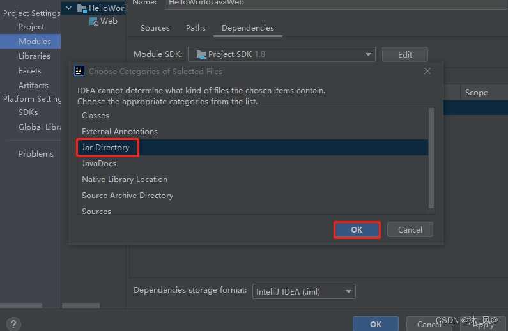Collapse the HelloWorld module tree node
Screen dimensions: 508x331
(68, 8)
